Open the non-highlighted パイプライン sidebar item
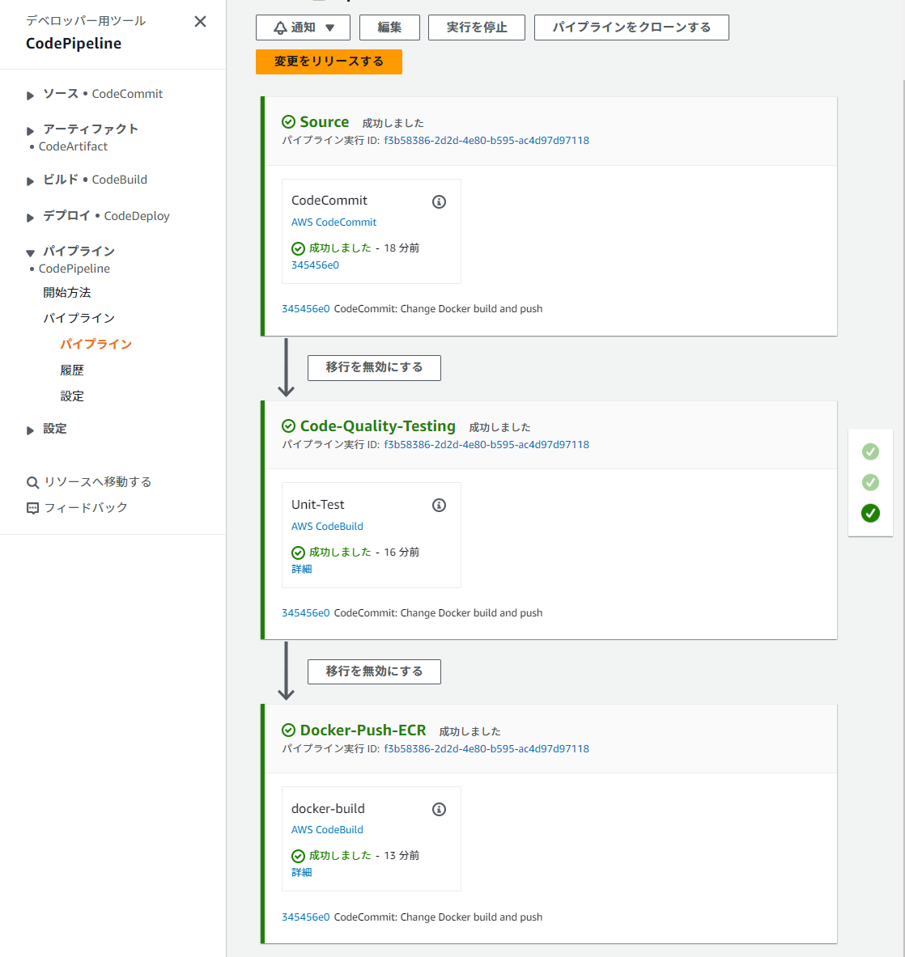 [79, 318]
